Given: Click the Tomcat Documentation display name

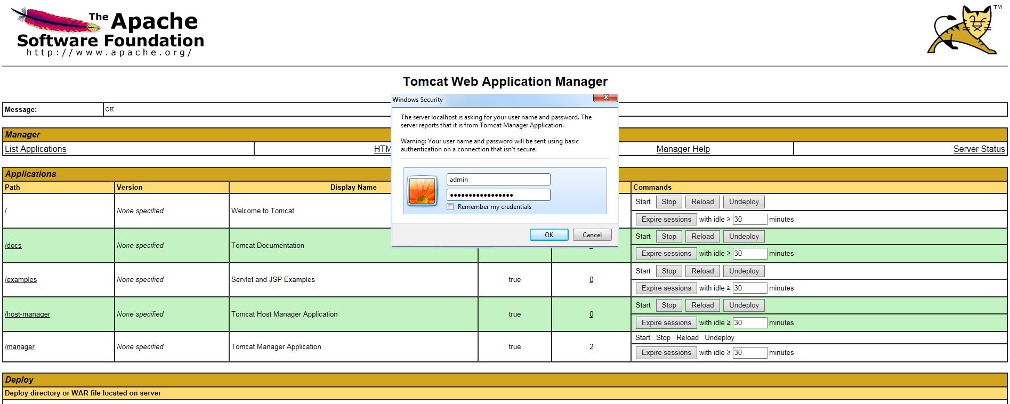Looking at the screenshot, I should tap(268, 246).
